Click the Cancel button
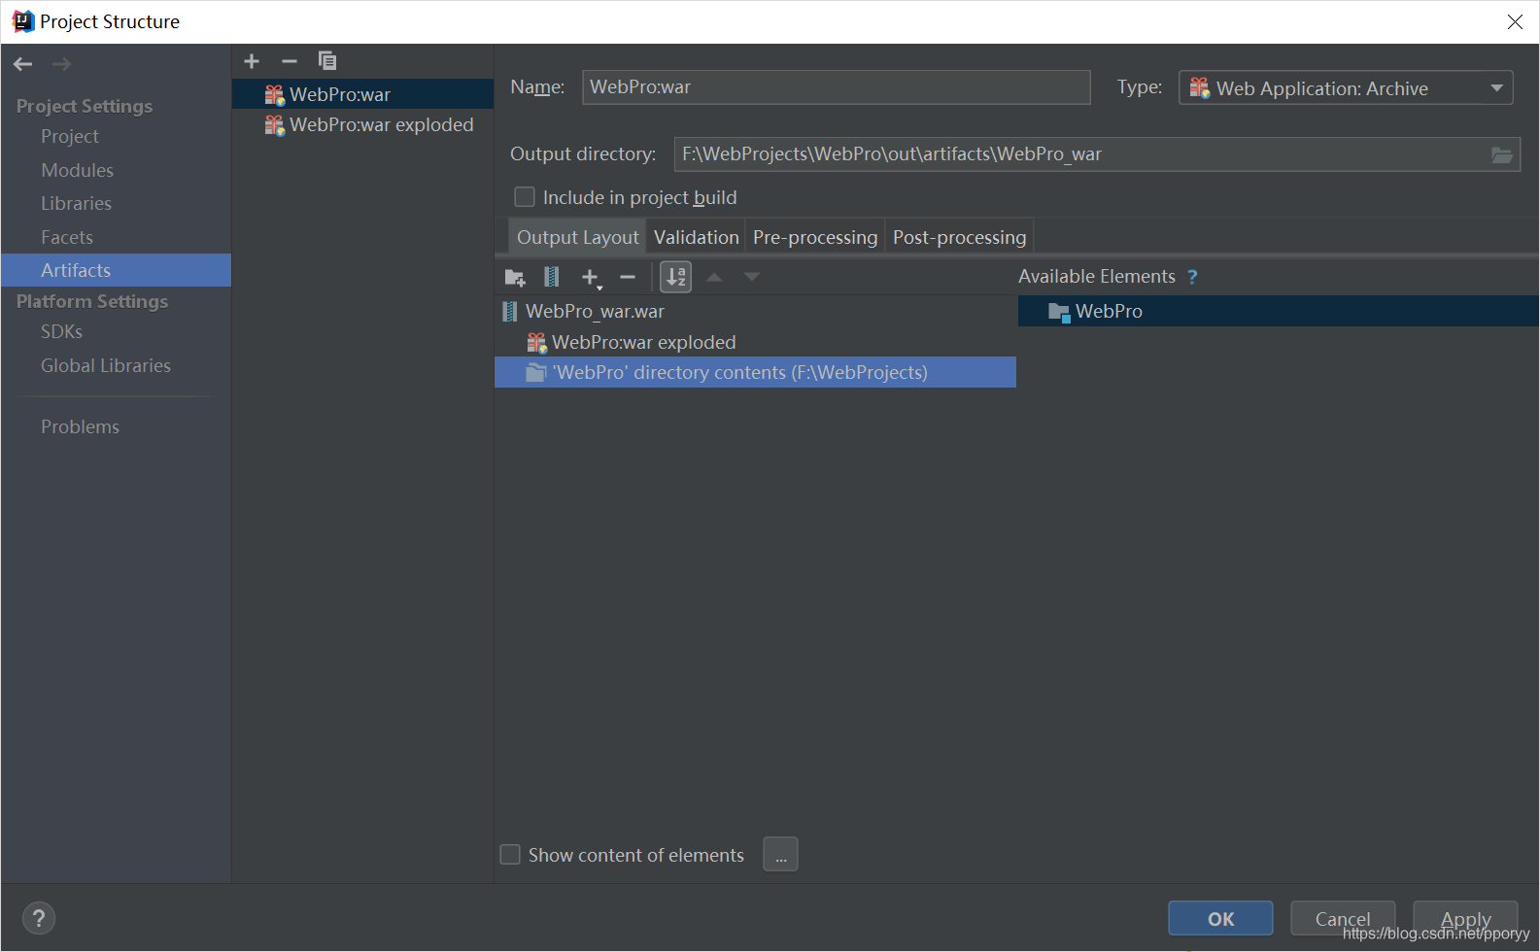1540x952 pixels. (x=1343, y=918)
